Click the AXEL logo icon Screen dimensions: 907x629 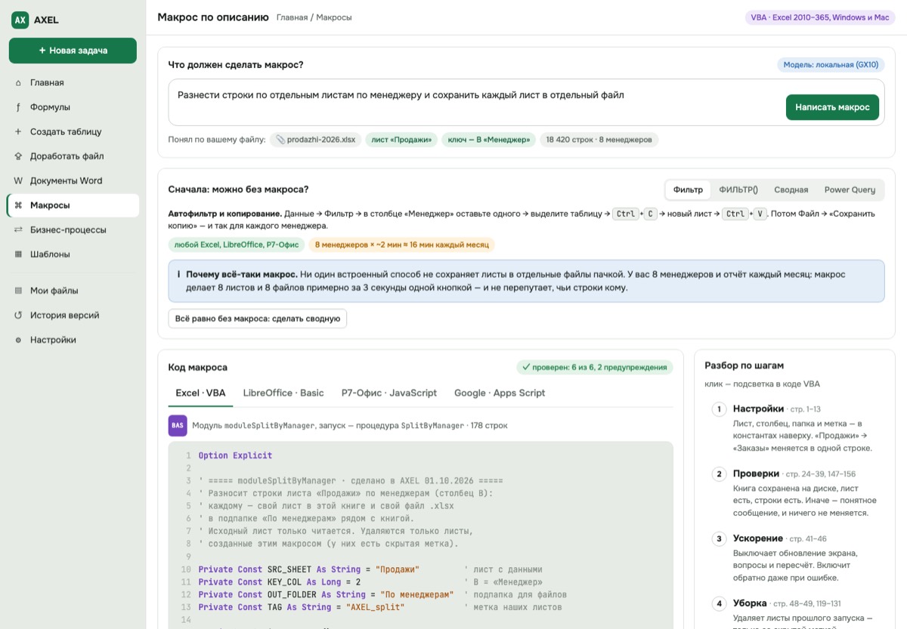coord(20,20)
